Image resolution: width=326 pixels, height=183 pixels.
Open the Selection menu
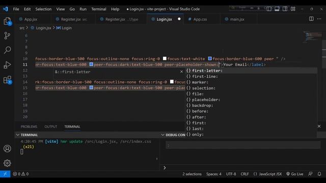pyautogui.click(x=43, y=9)
